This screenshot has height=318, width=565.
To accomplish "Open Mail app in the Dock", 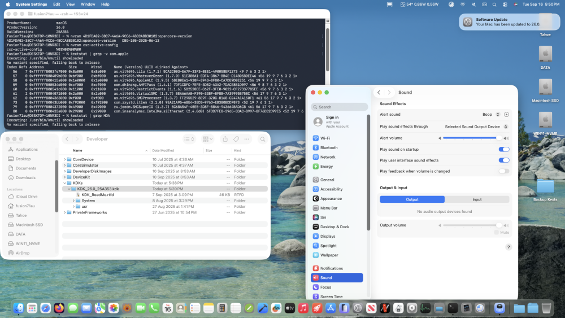I will coord(86,308).
